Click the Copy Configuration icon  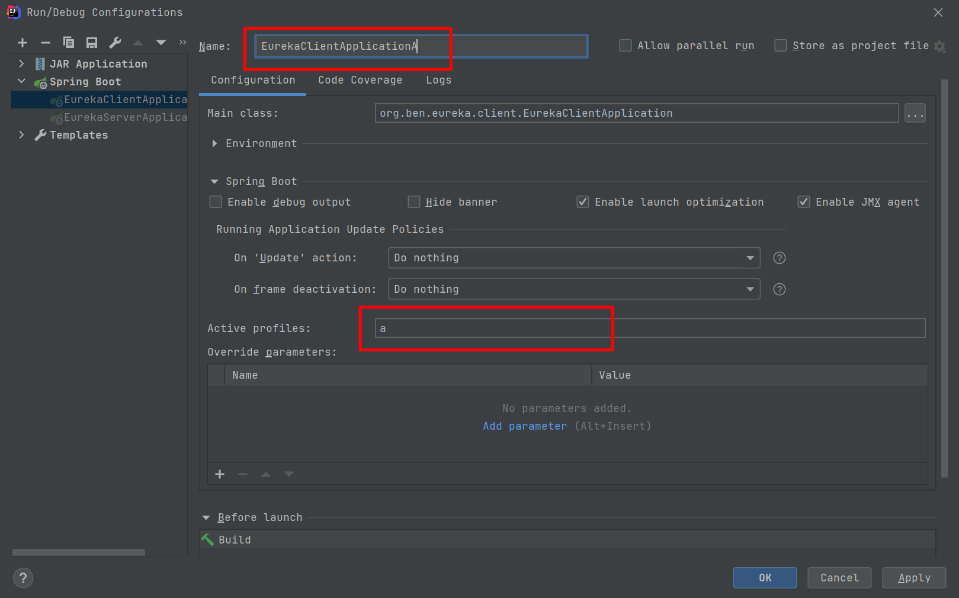(69, 43)
